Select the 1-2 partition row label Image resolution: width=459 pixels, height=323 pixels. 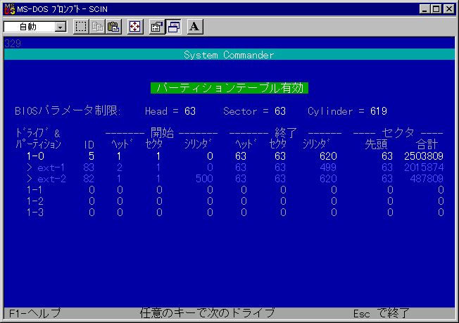(34, 201)
